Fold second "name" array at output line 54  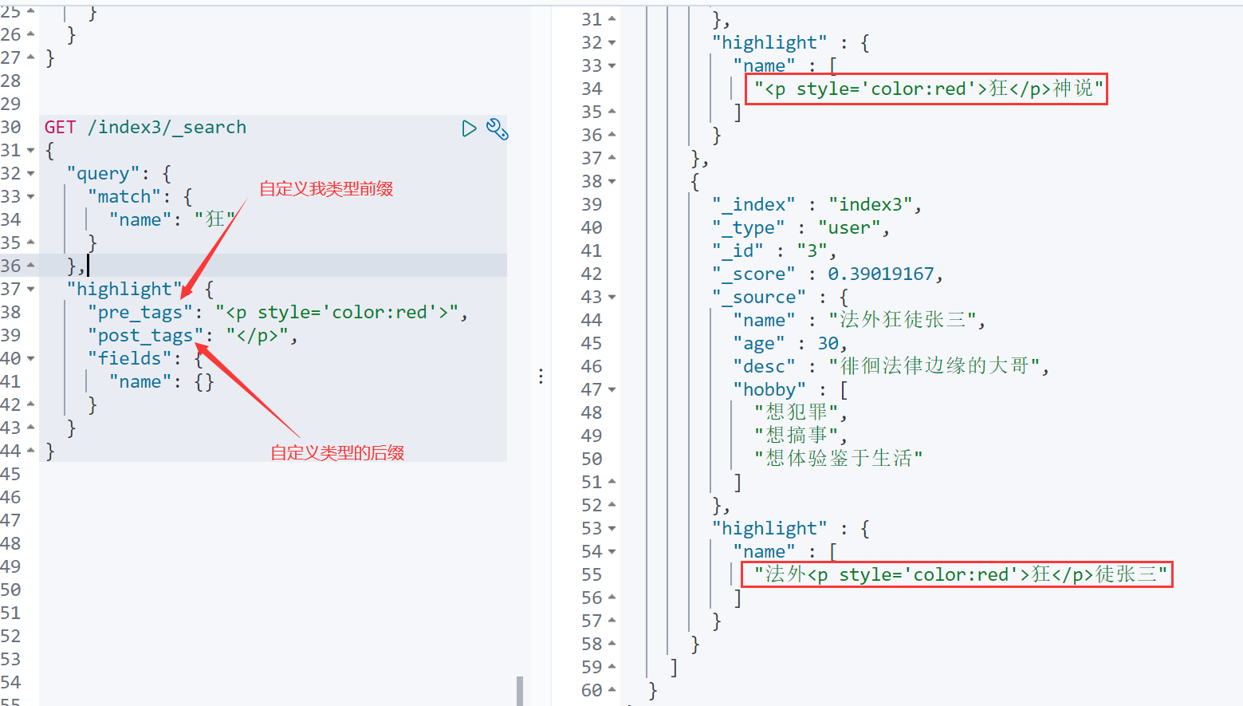[612, 551]
